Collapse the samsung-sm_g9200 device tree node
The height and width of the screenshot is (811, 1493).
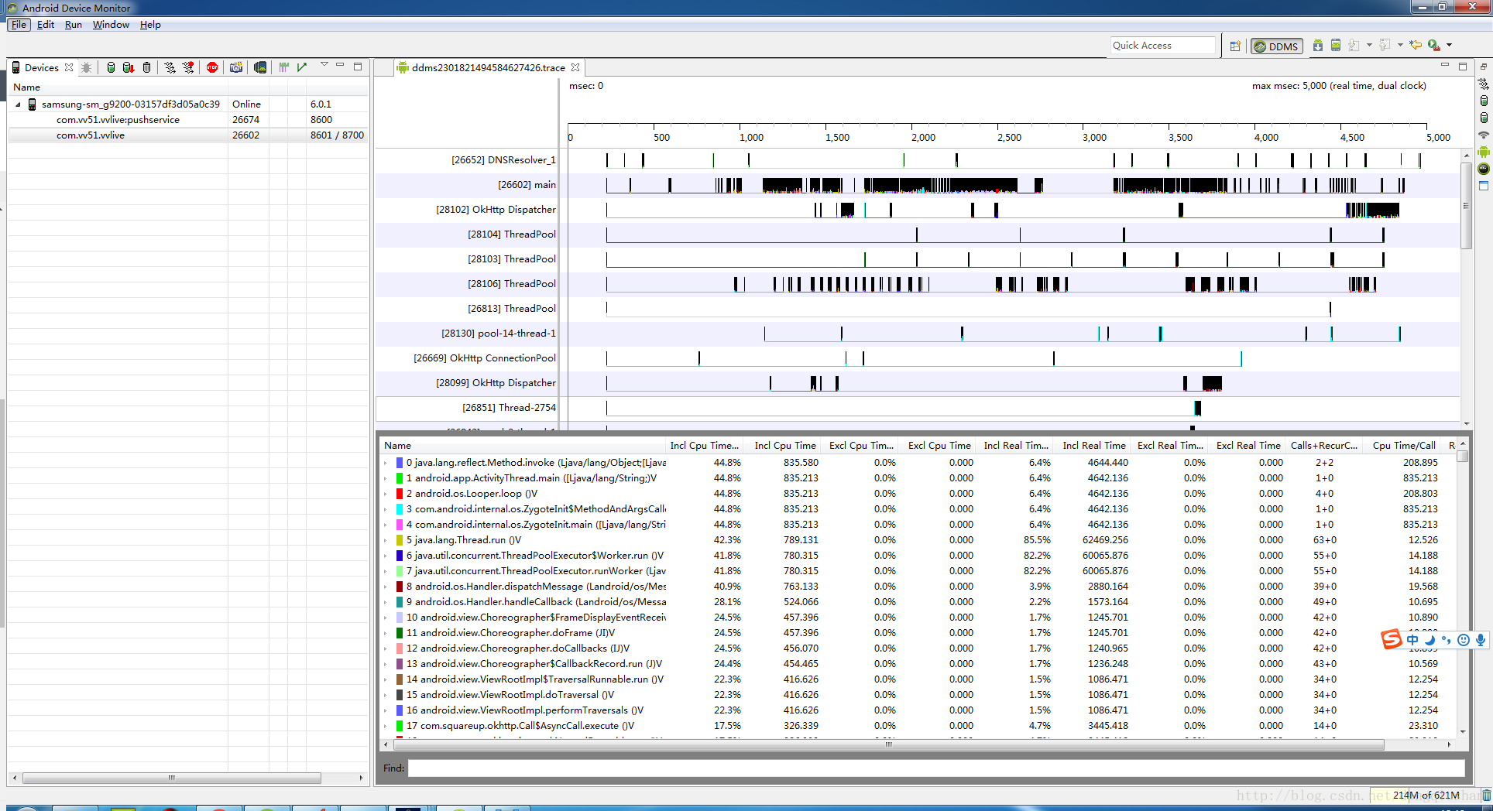coord(18,104)
